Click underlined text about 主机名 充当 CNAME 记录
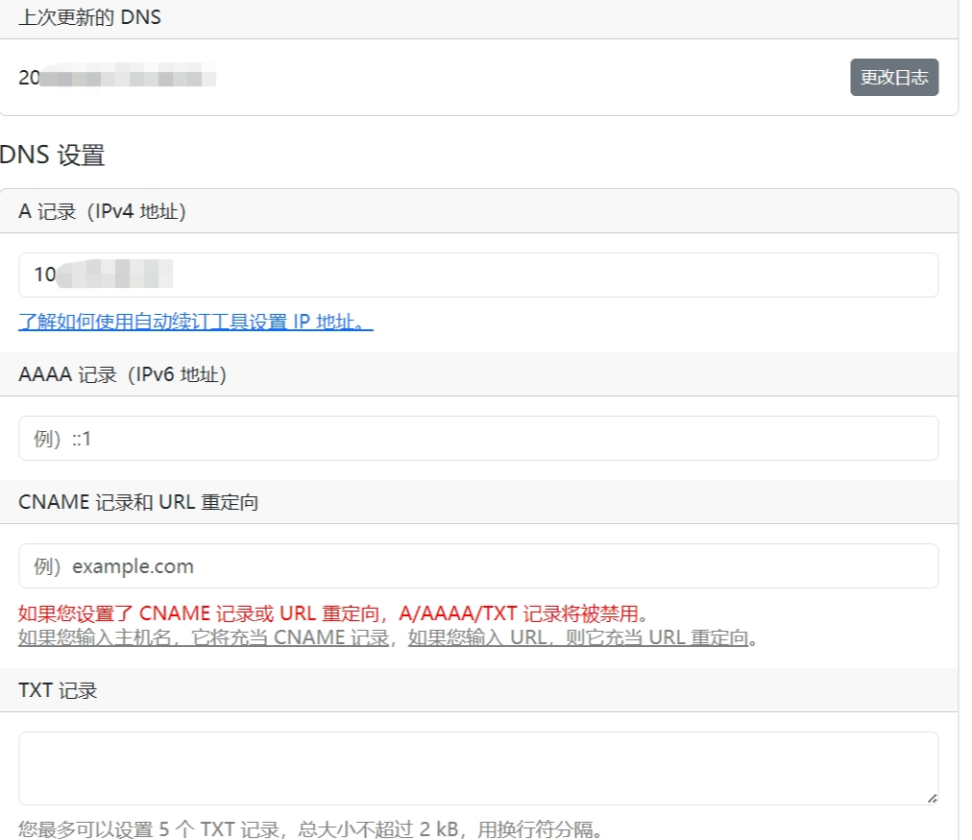The image size is (972, 840). [204, 637]
